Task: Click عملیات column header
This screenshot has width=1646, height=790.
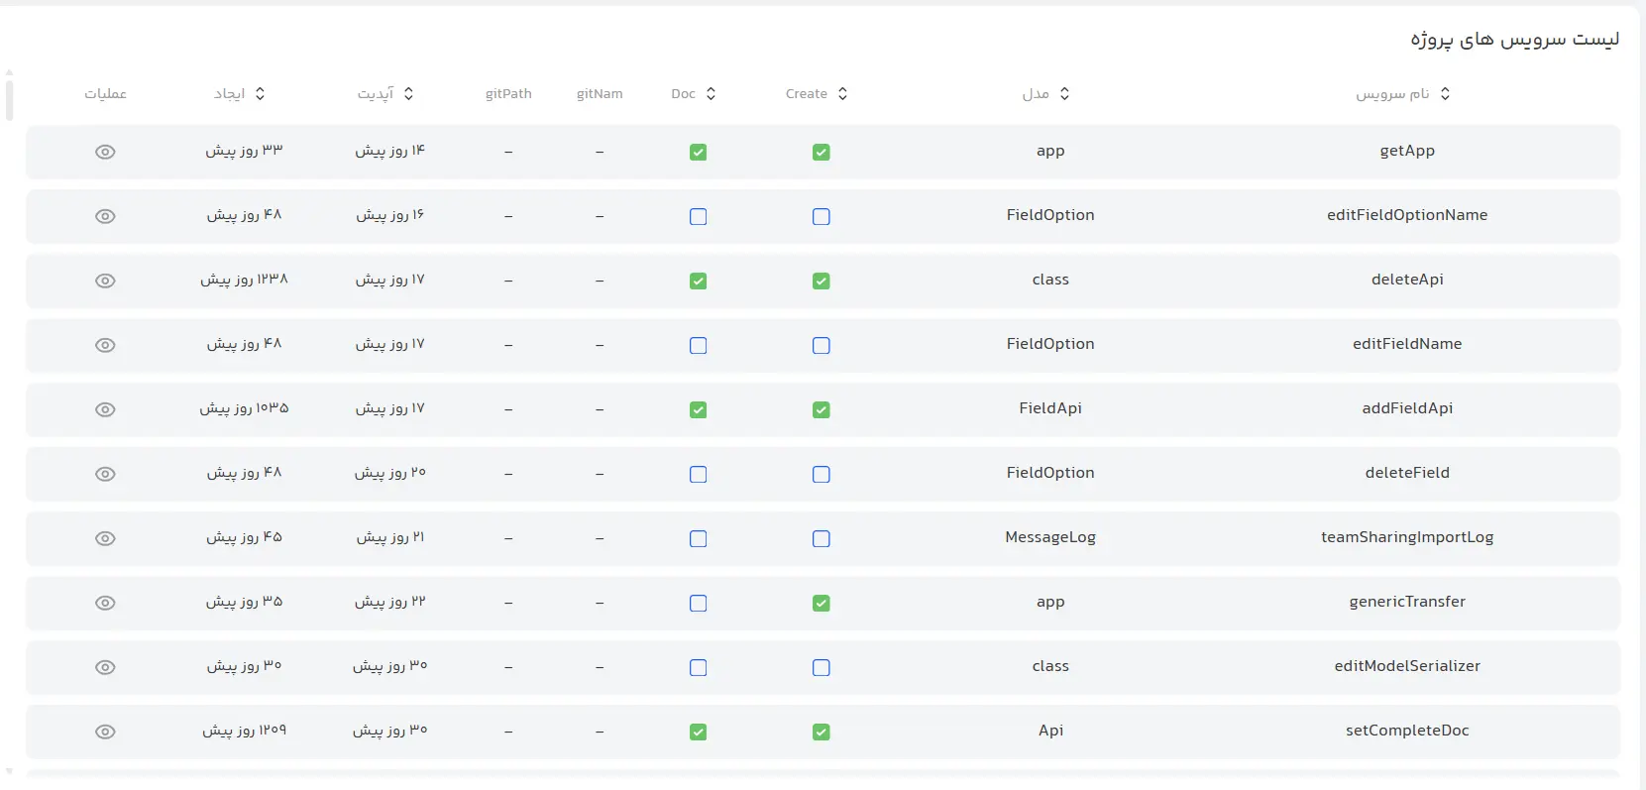Action: [105, 93]
